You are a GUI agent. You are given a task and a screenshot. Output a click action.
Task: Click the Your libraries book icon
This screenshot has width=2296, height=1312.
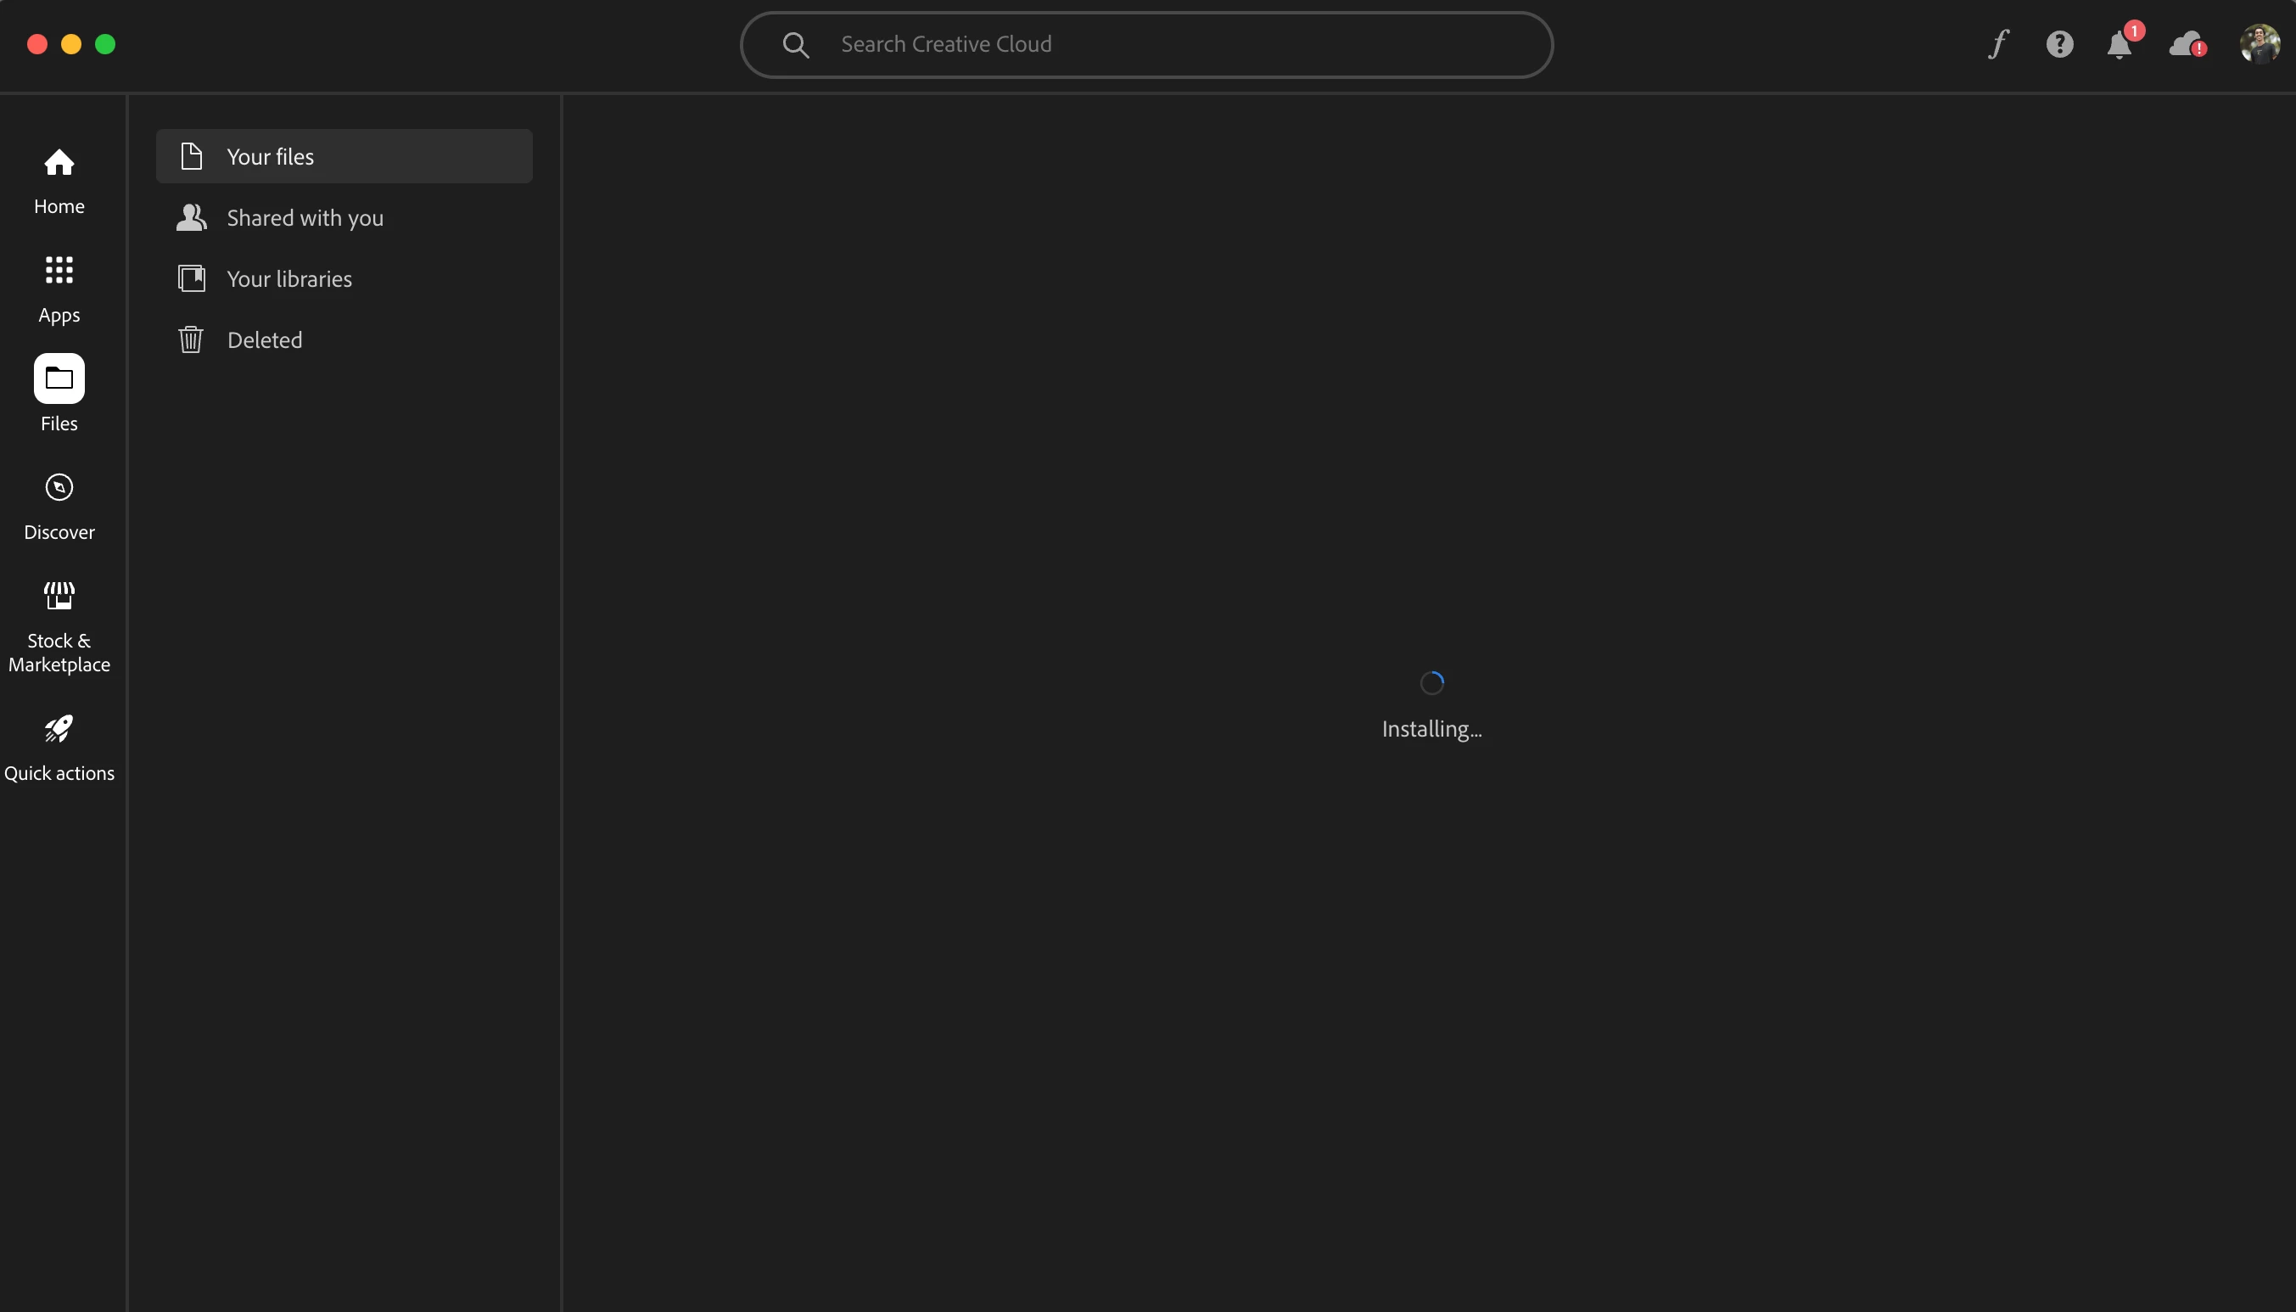[192, 279]
